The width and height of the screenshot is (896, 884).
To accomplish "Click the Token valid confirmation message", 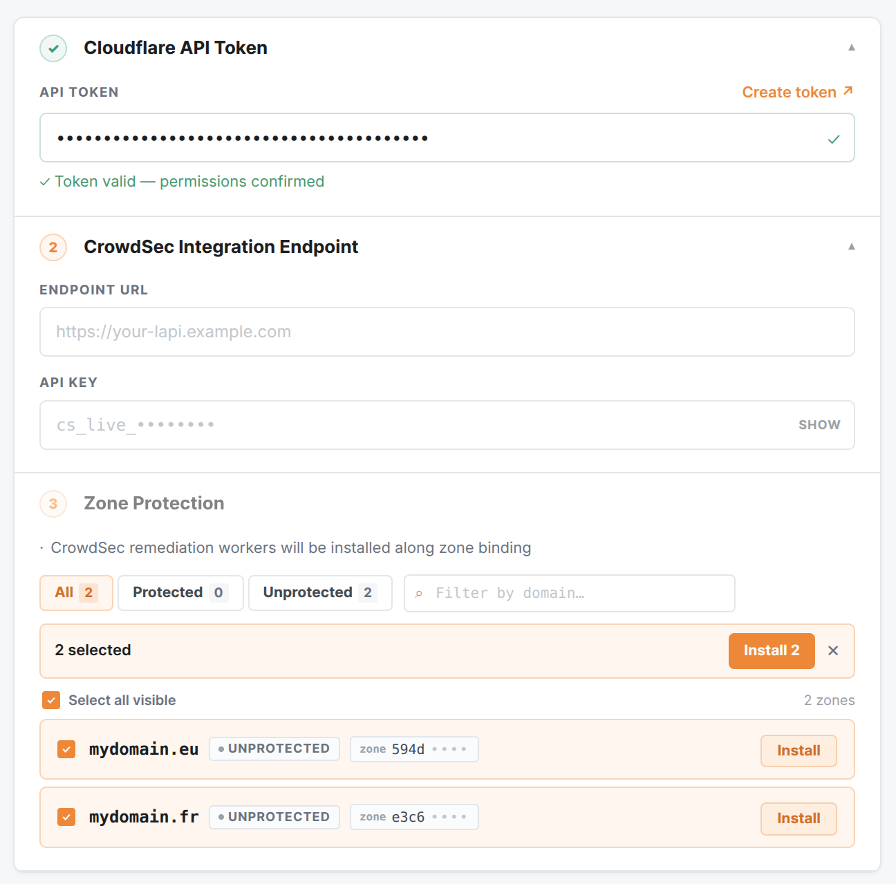I will [x=182, y=182].
